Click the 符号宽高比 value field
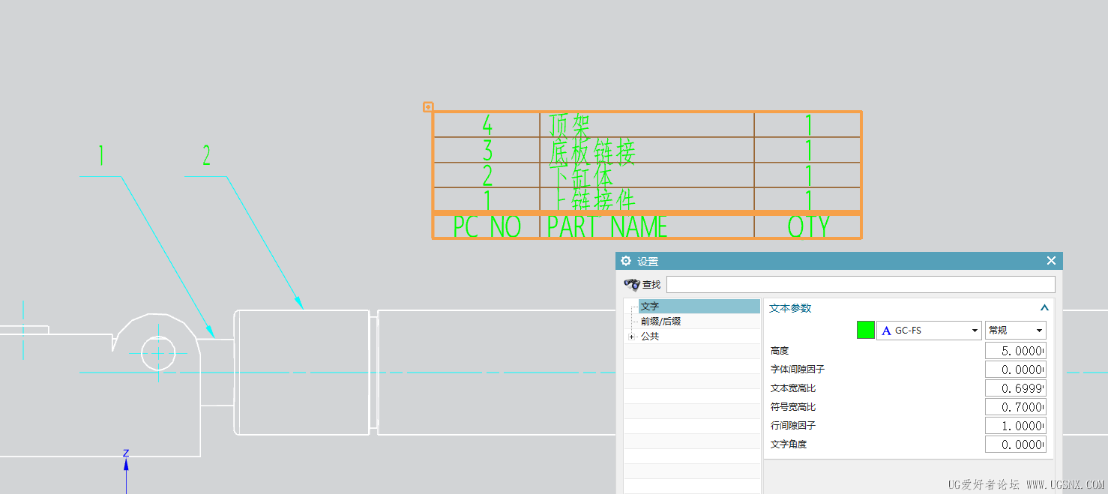The width and height of the screenshot is (1108, 494). [x=1016, y=407]
